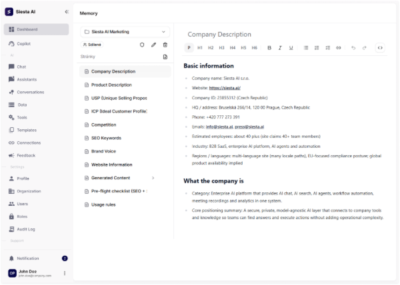Click the shield icon beside Sdílené
The height and width of the screenshot is (285, 400).
point(141,45)
